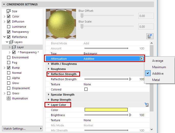175x133 pixels.
Task: Expand the Grass channel tree arrow
Action: 4,93
